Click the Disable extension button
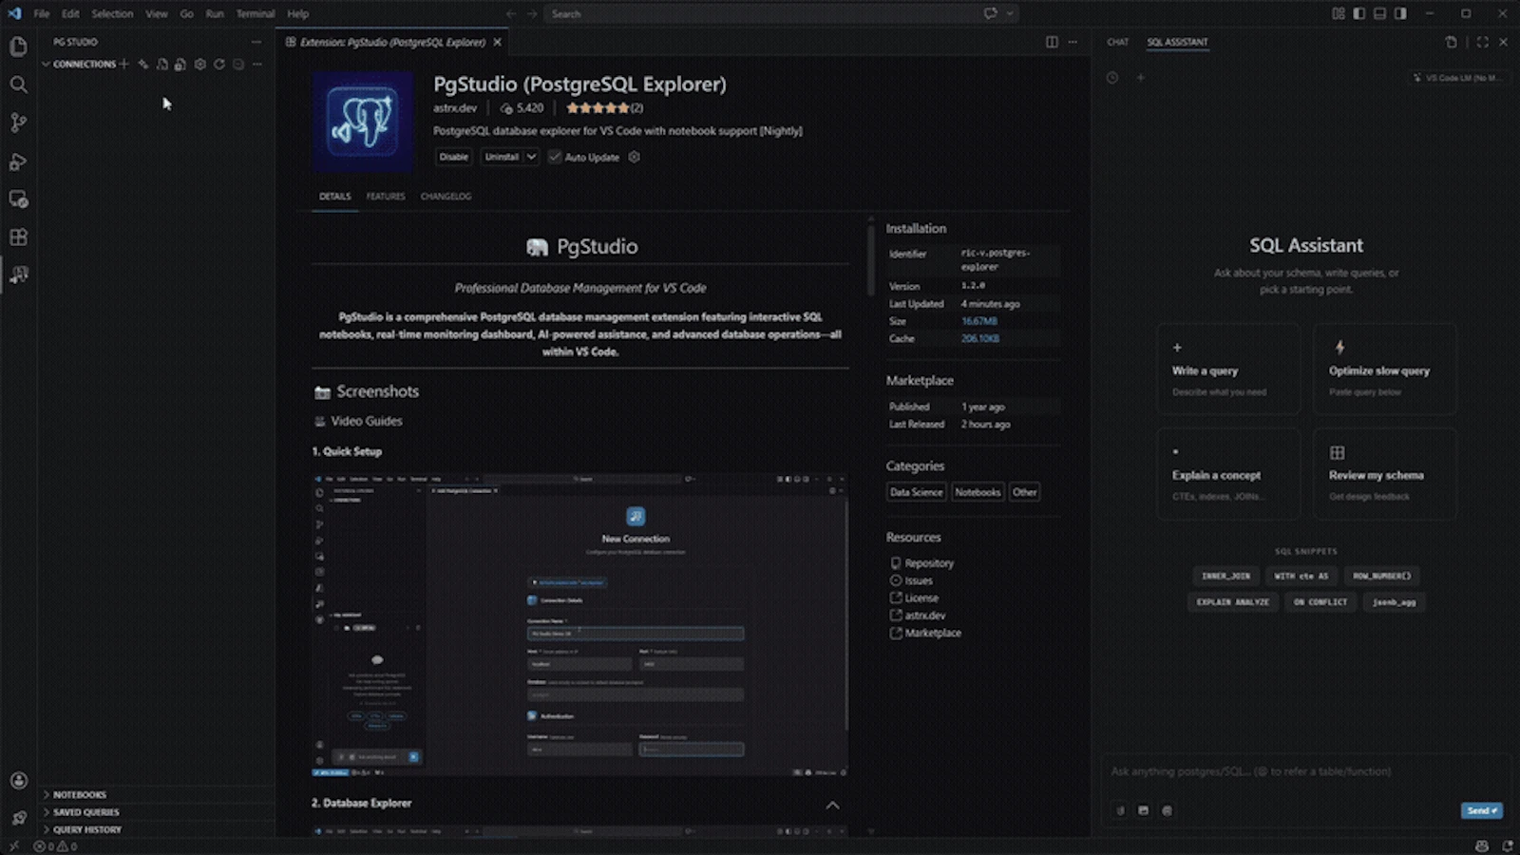1520x855 pixels. [x=454, y=157]
